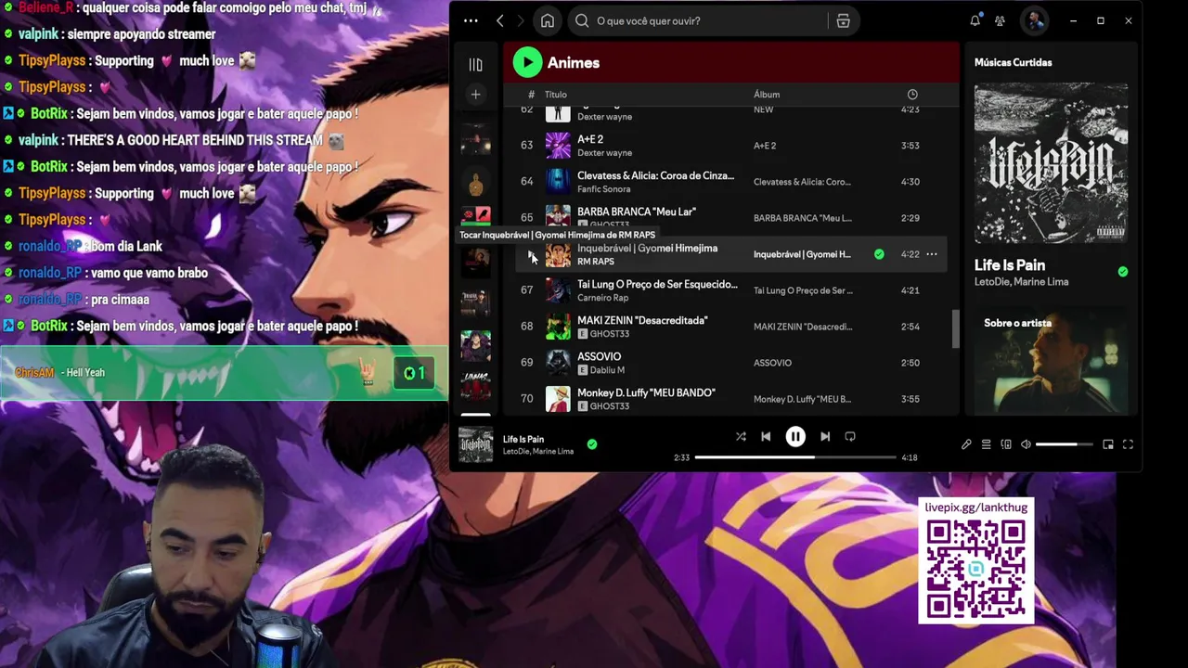Open mini player icon
The width and height of the screenshot is (1188, 668).
pos(1108,444)
